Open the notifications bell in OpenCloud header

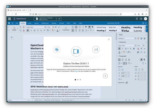click(x=137, y=19)
